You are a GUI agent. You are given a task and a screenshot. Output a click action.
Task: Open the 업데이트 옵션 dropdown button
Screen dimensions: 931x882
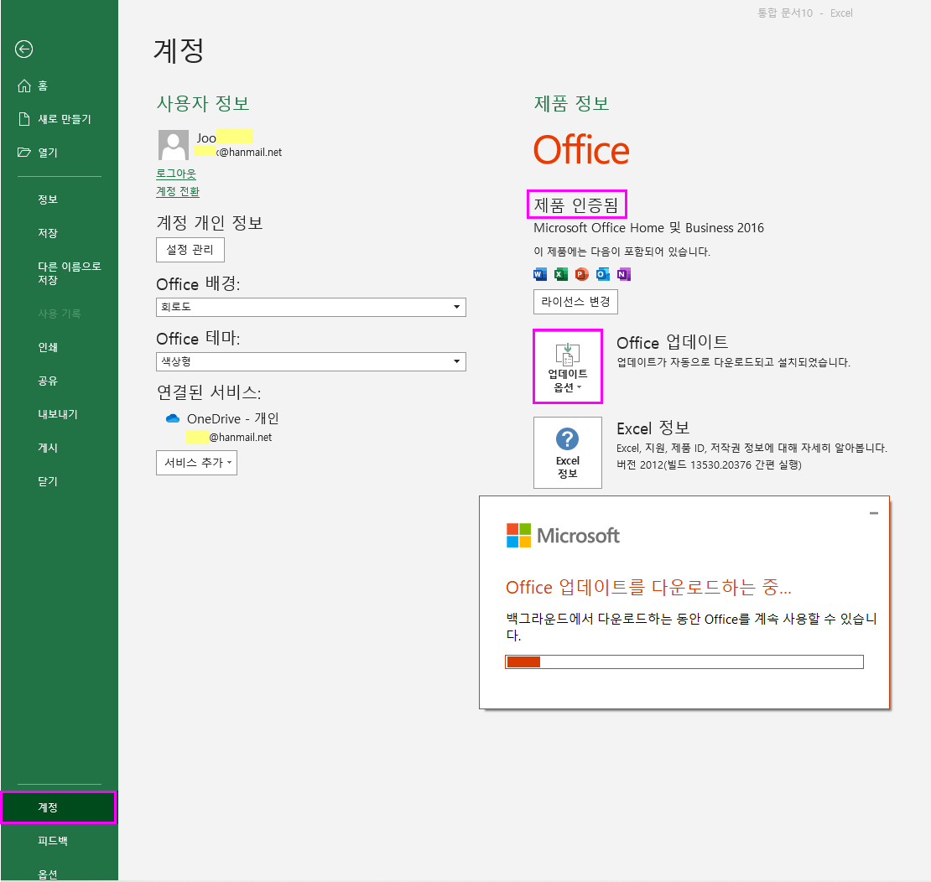tap(568, 367)
